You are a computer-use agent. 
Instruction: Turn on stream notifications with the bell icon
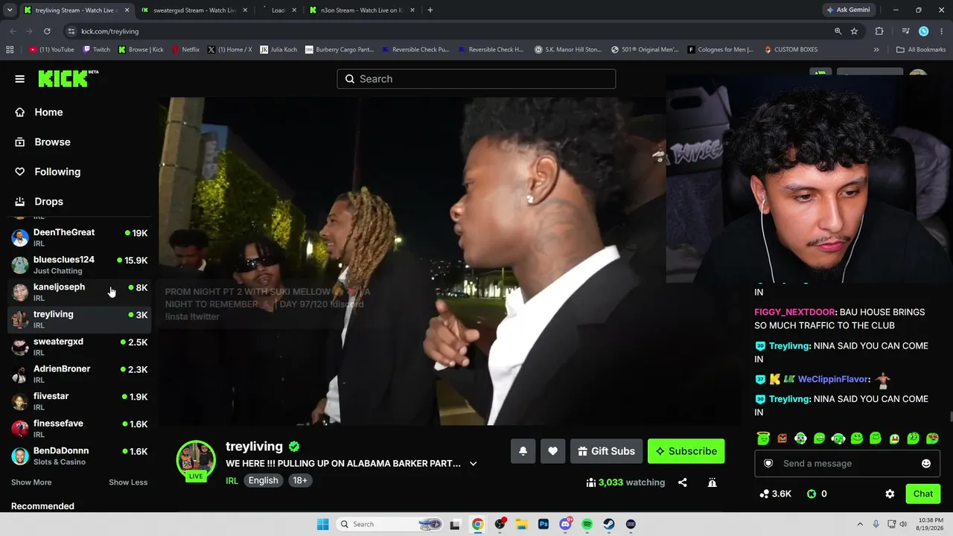[523, 451]
